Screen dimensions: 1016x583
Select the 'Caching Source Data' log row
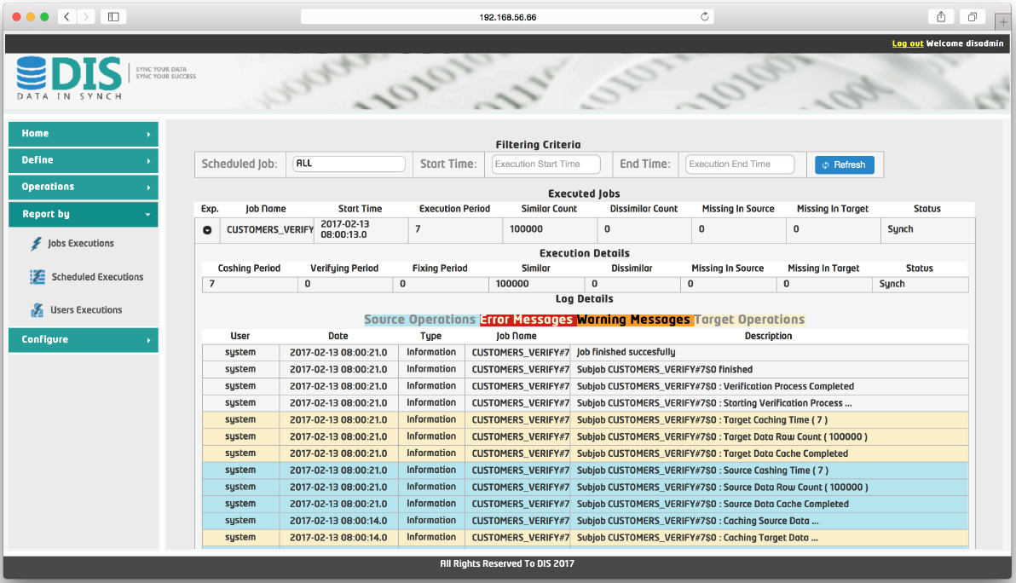coord(585,522)
